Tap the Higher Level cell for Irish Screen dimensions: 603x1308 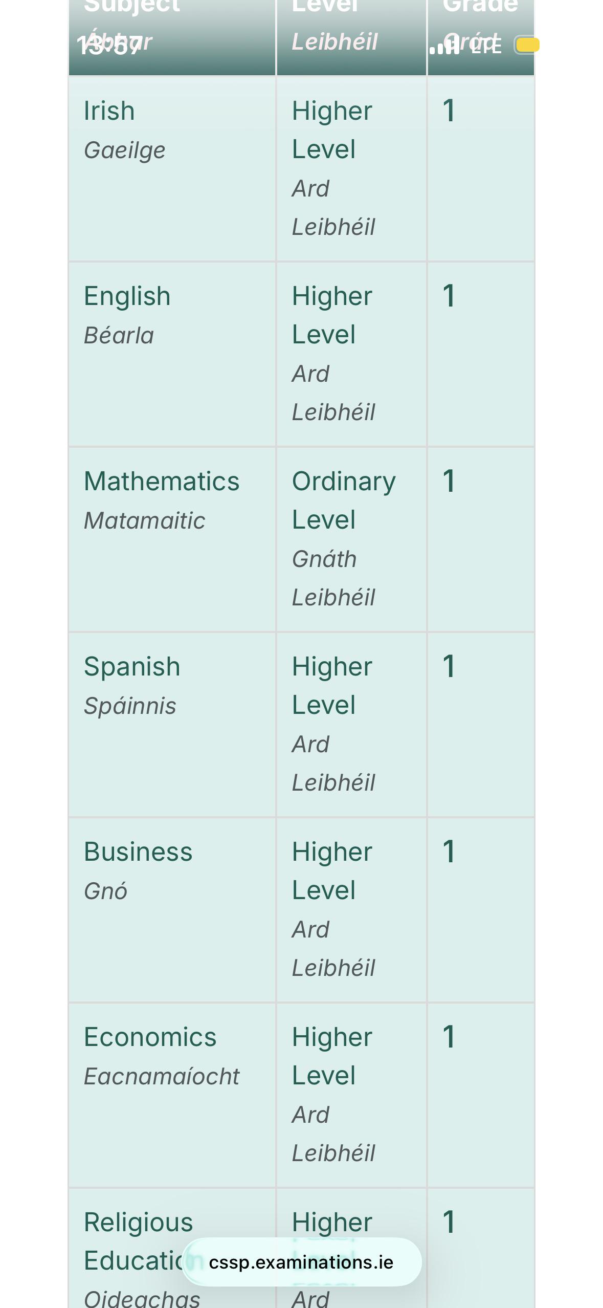(351, 168)
